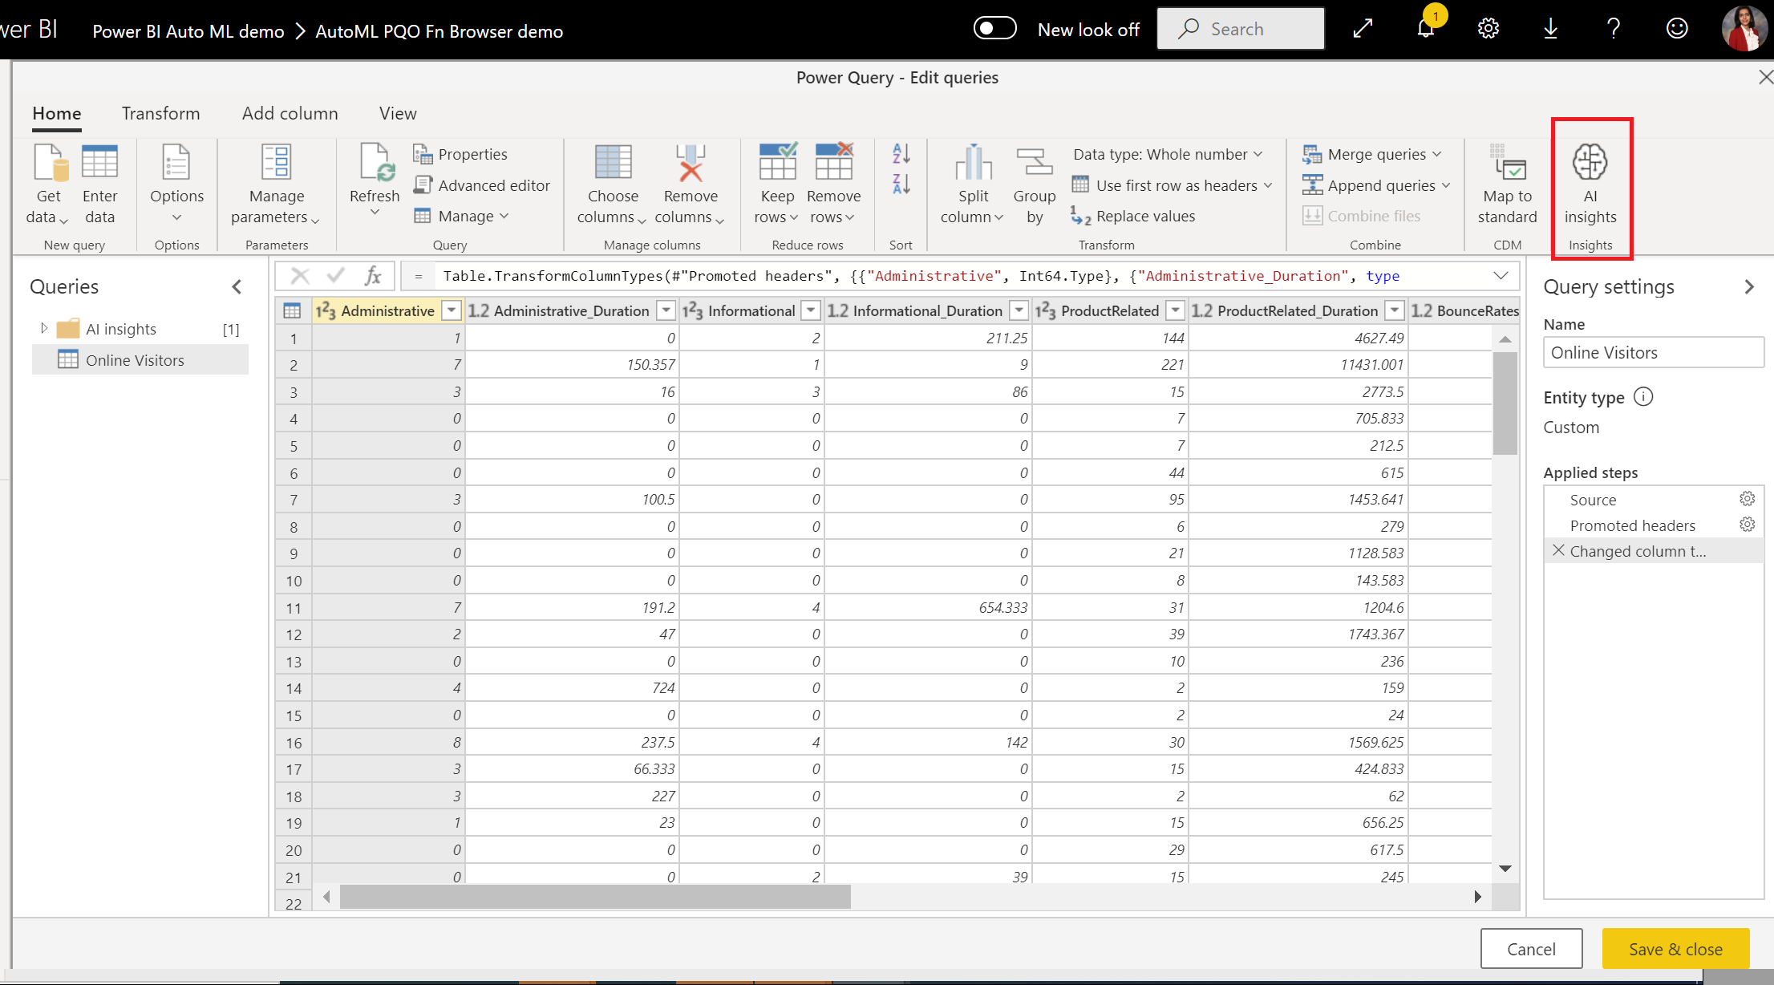The width and height of the screenshot is (1774, 985).
Task: Open the Manage dropdown in Query group
Action: pos(461,216)
